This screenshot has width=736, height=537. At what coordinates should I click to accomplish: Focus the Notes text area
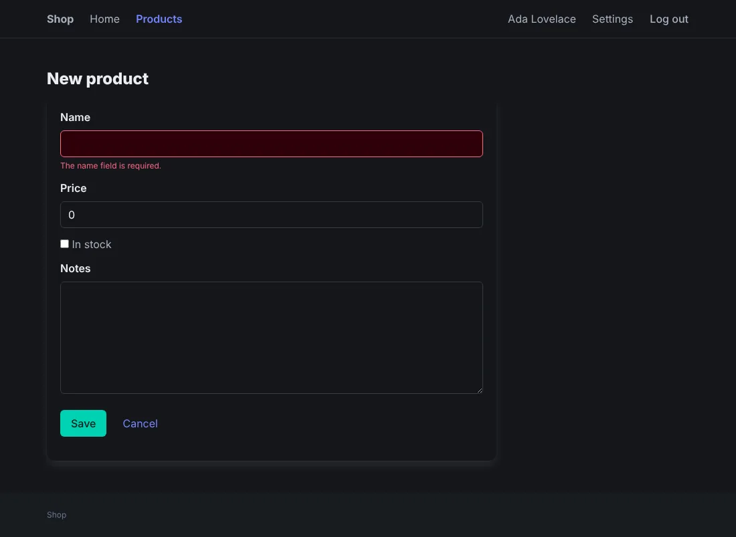point(271,338)
